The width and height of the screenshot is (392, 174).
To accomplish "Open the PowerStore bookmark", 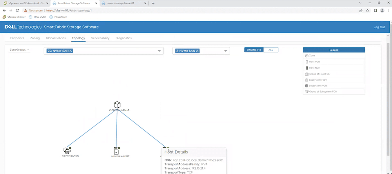I will pos(58,17).
